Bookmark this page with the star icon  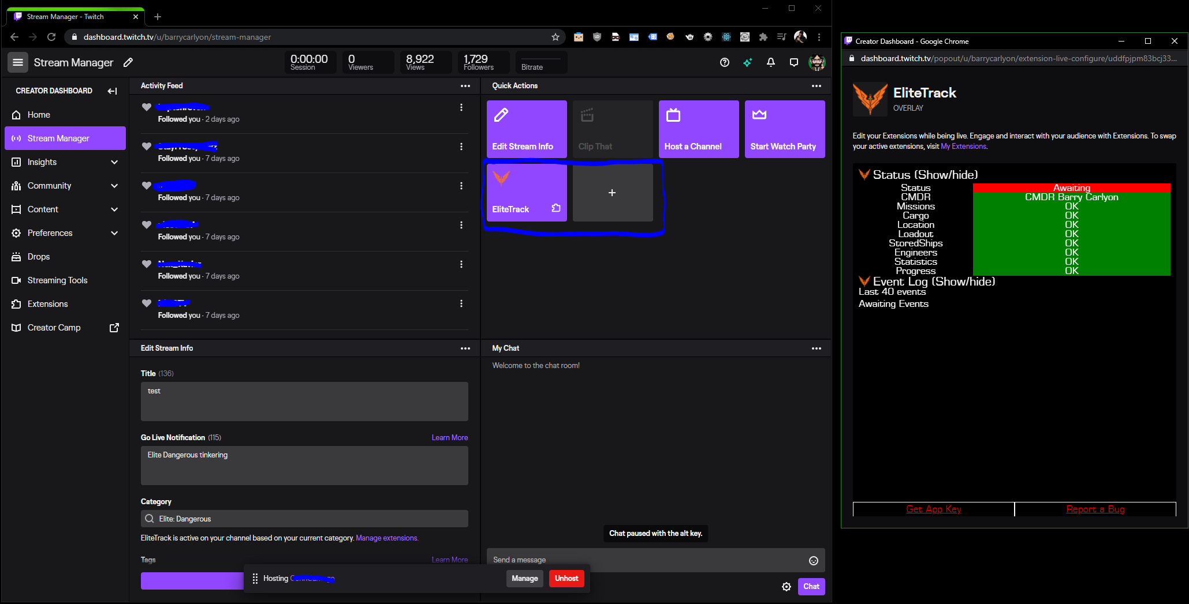point(556,37)
